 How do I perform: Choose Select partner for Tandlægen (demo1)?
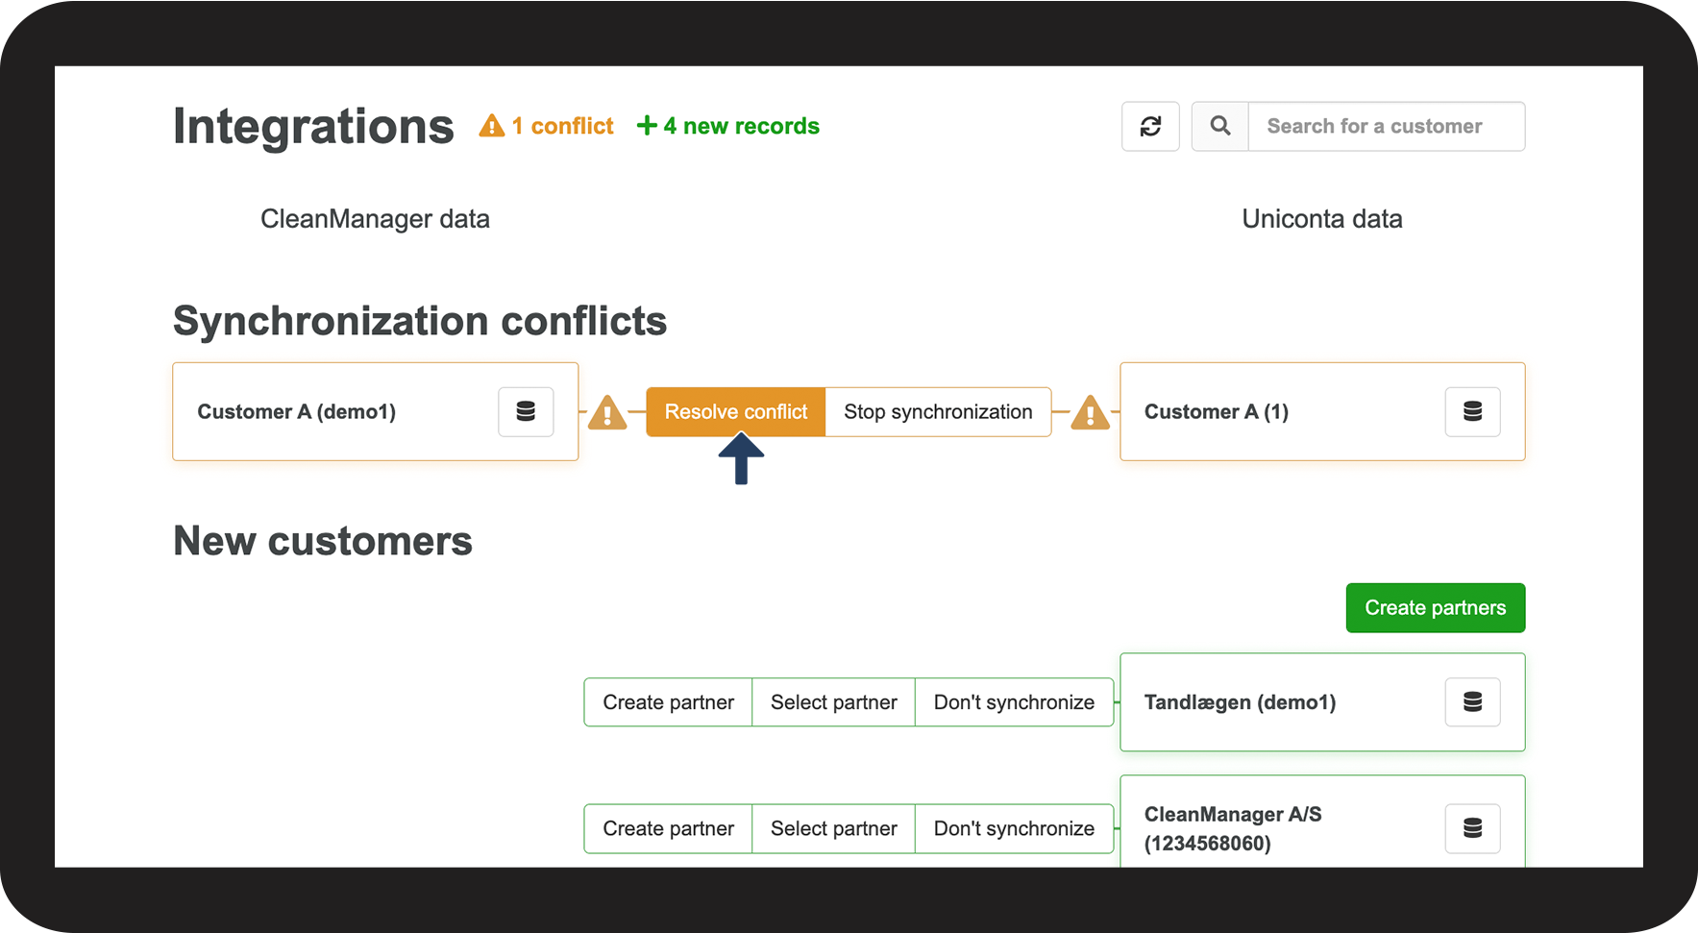[833, 702]
